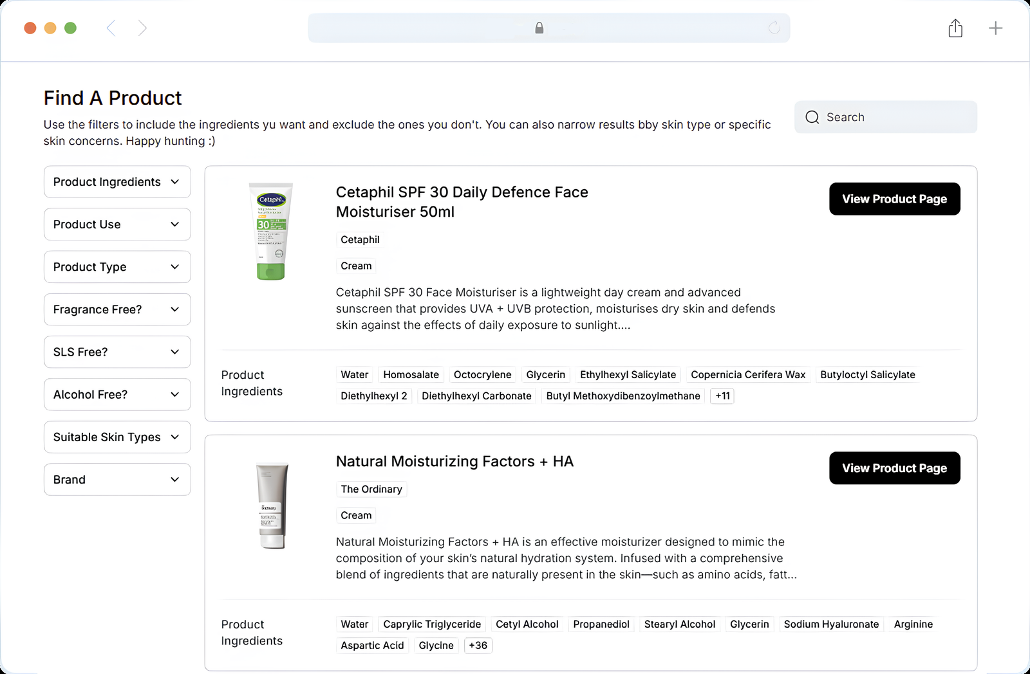Screen dimensions: 1030x674
Task: Open a new tab with plus icon
Action: click(995, 28)
